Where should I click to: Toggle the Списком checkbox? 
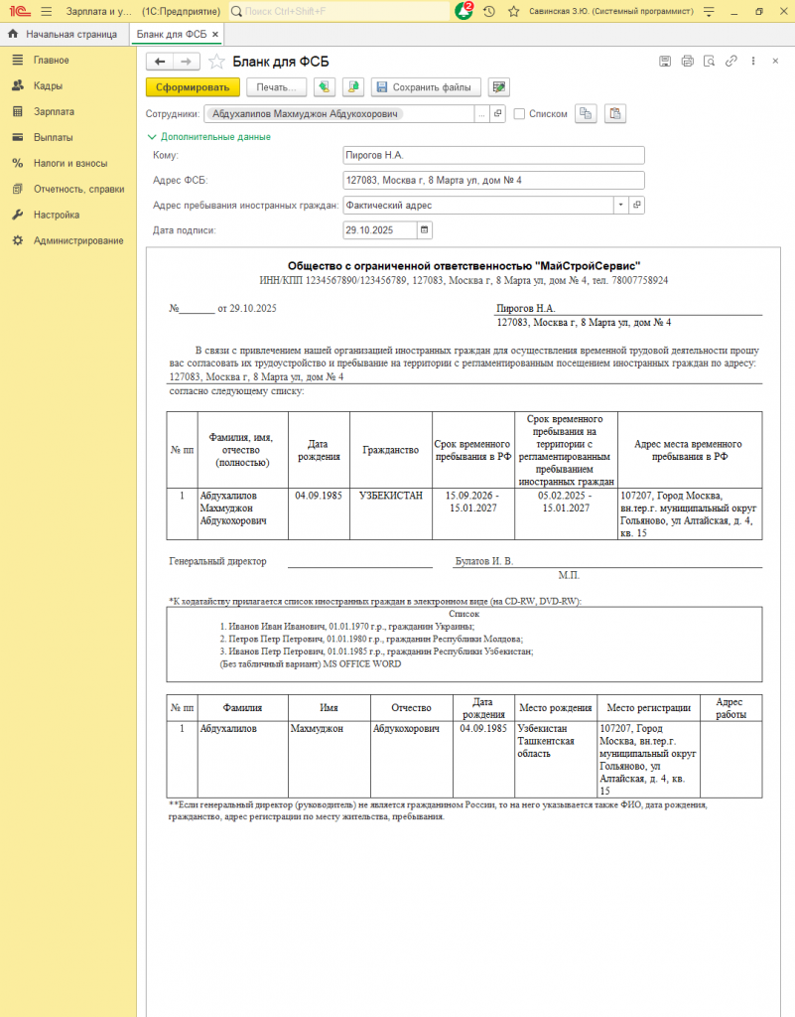coord(519,114)
